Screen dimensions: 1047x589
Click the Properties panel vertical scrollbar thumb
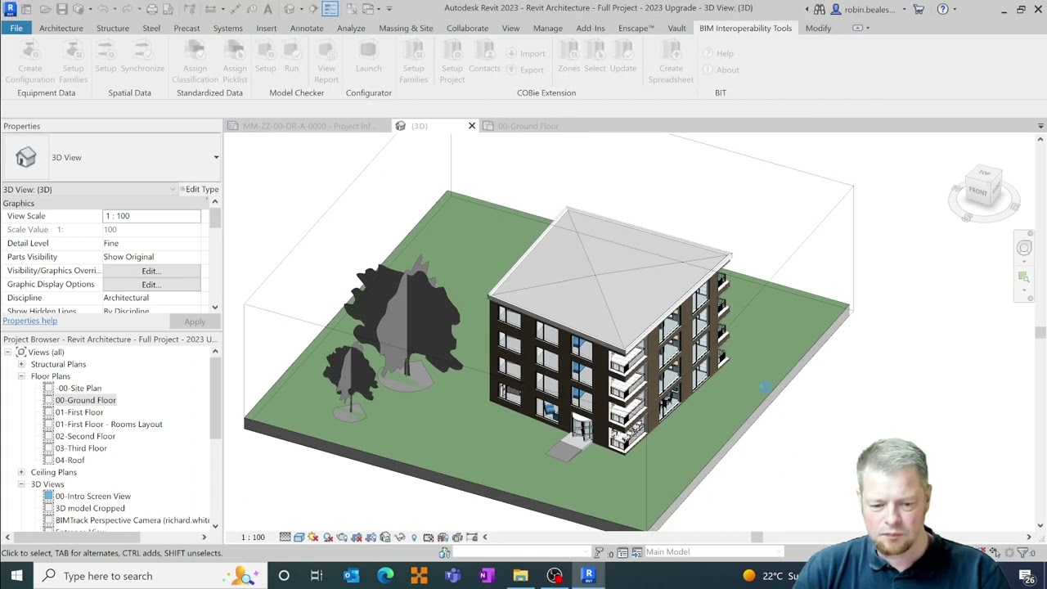tap(215, 219)
